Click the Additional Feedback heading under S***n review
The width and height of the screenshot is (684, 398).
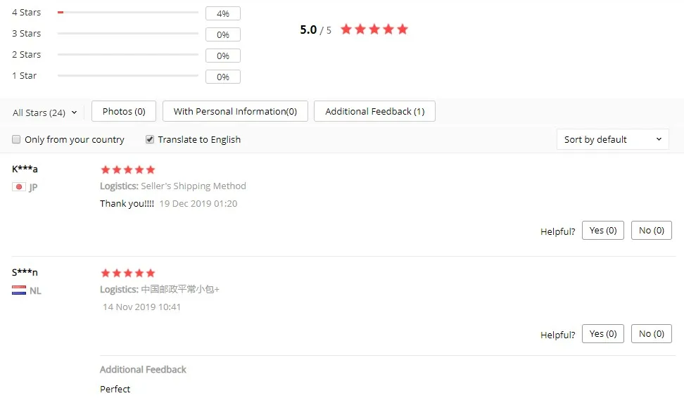pyautogui.click(x=143, y=370)
